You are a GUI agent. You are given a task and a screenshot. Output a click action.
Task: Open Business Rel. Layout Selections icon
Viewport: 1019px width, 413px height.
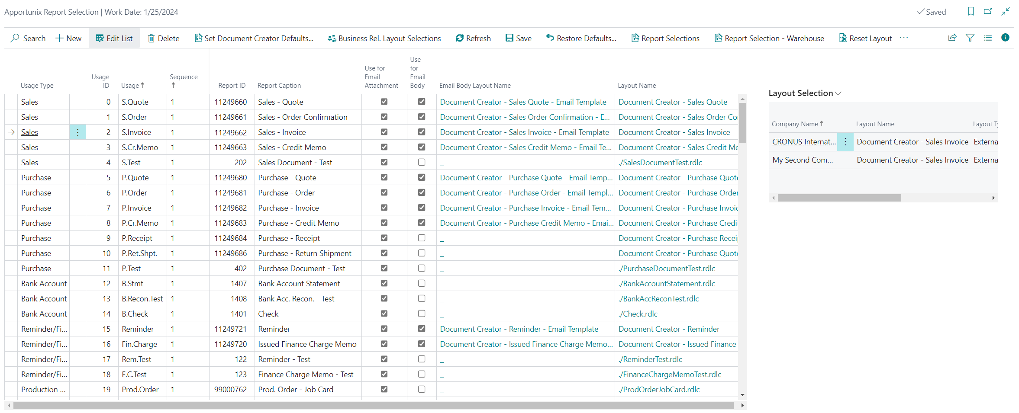(332, 38)
